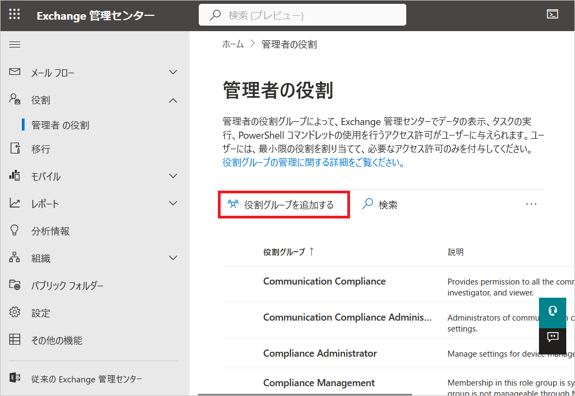The image size is (575, 396).
Task: Focus the 検索 (プレビュー) search field
Action: pyautogui.click(x=303, y=15)
